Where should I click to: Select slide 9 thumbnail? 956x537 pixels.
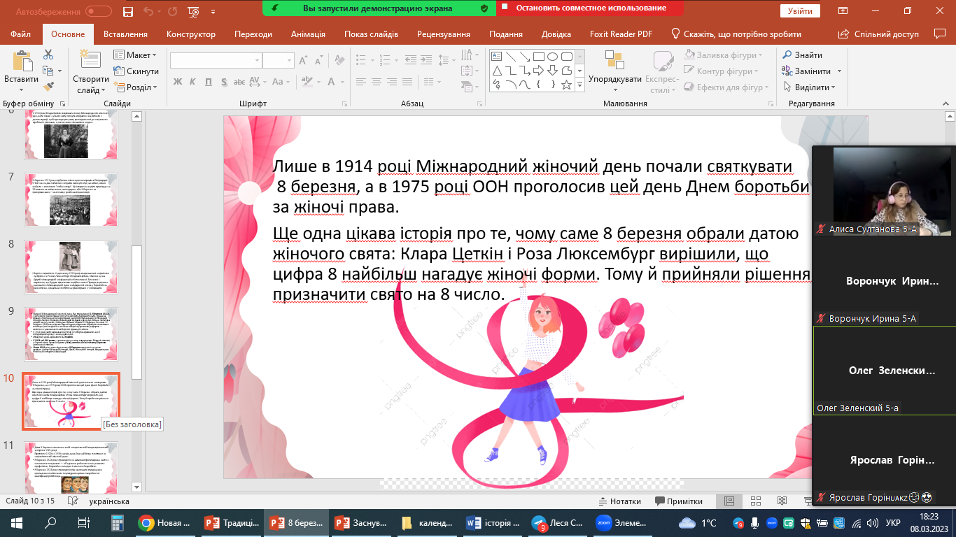pyautogui.click(x=71, y=333)
